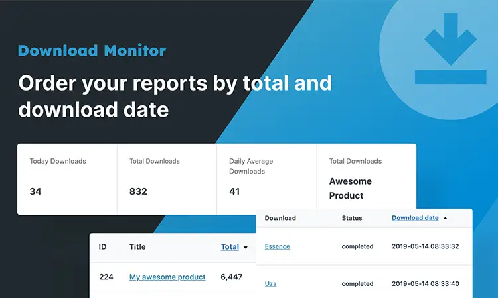The image size is (498, 298).
Task: Click the ID column header
Action: [x=103, y=247]
